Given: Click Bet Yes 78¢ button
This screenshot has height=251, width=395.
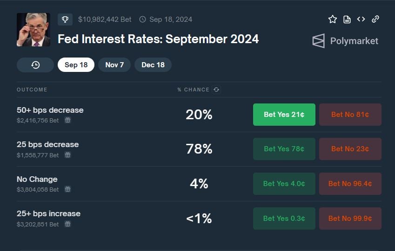Looking at the screenshot, I should tap(284, 149).
